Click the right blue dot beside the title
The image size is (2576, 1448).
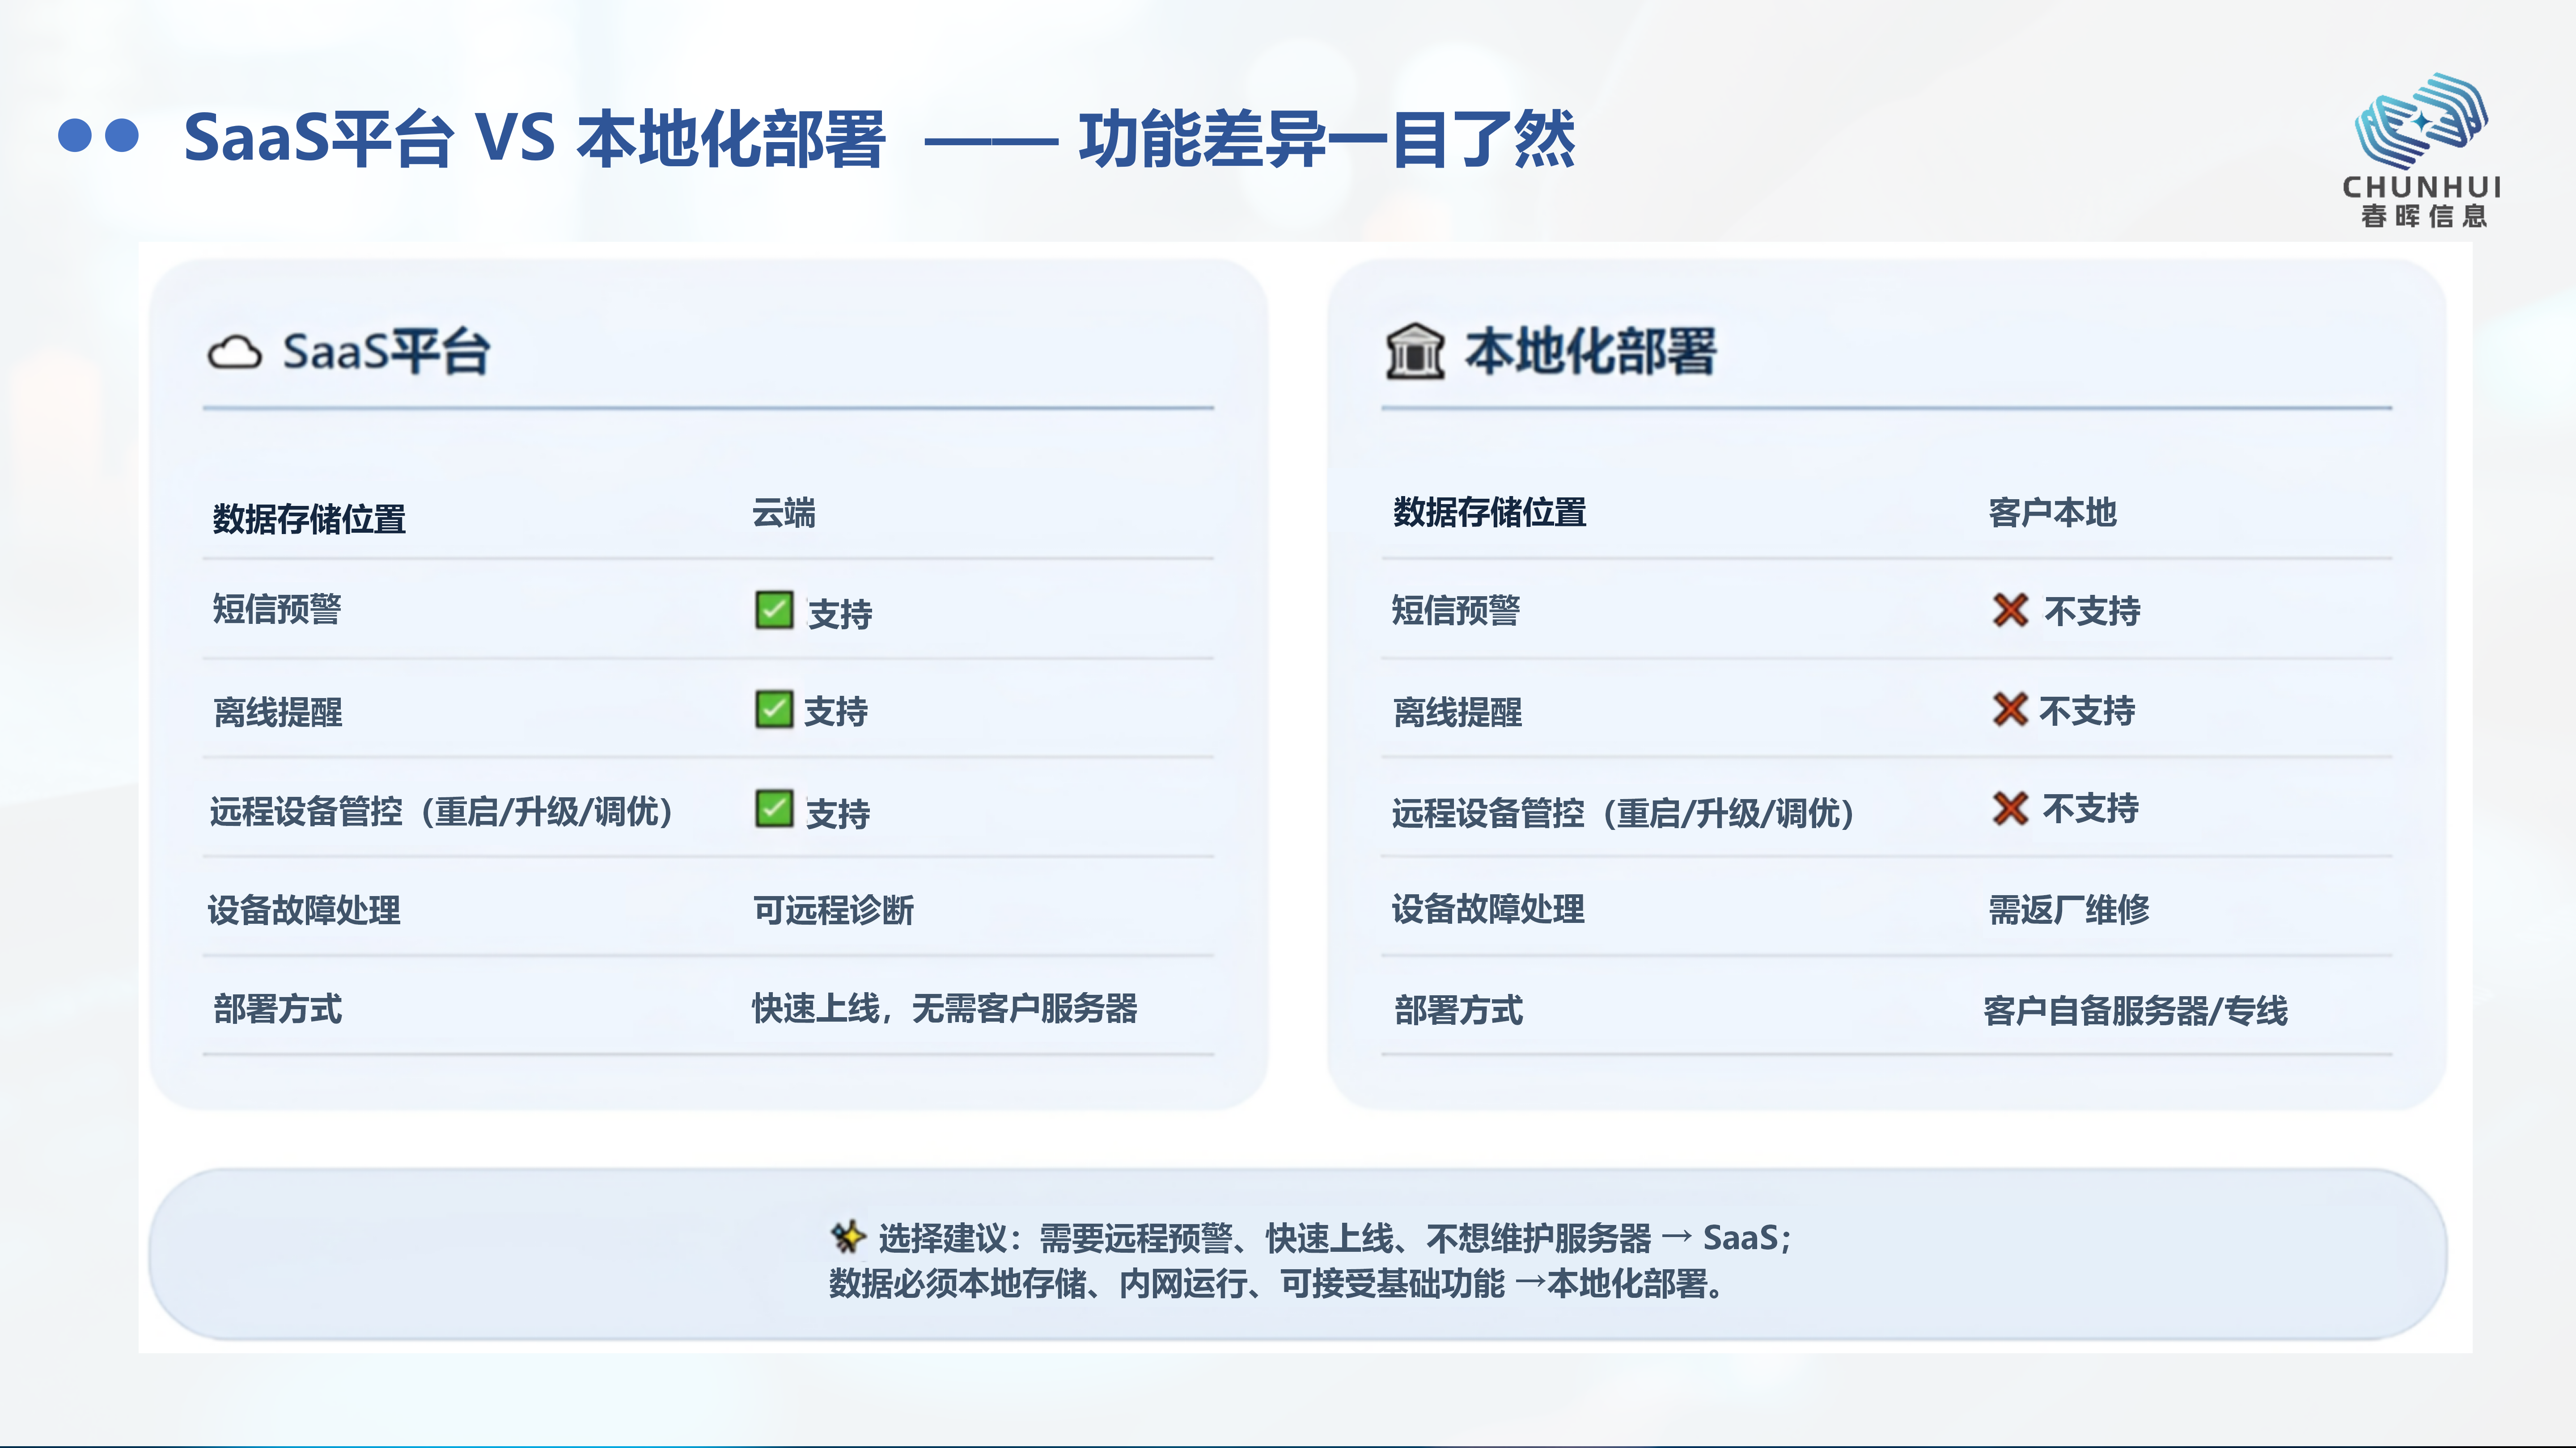[122, 136]
